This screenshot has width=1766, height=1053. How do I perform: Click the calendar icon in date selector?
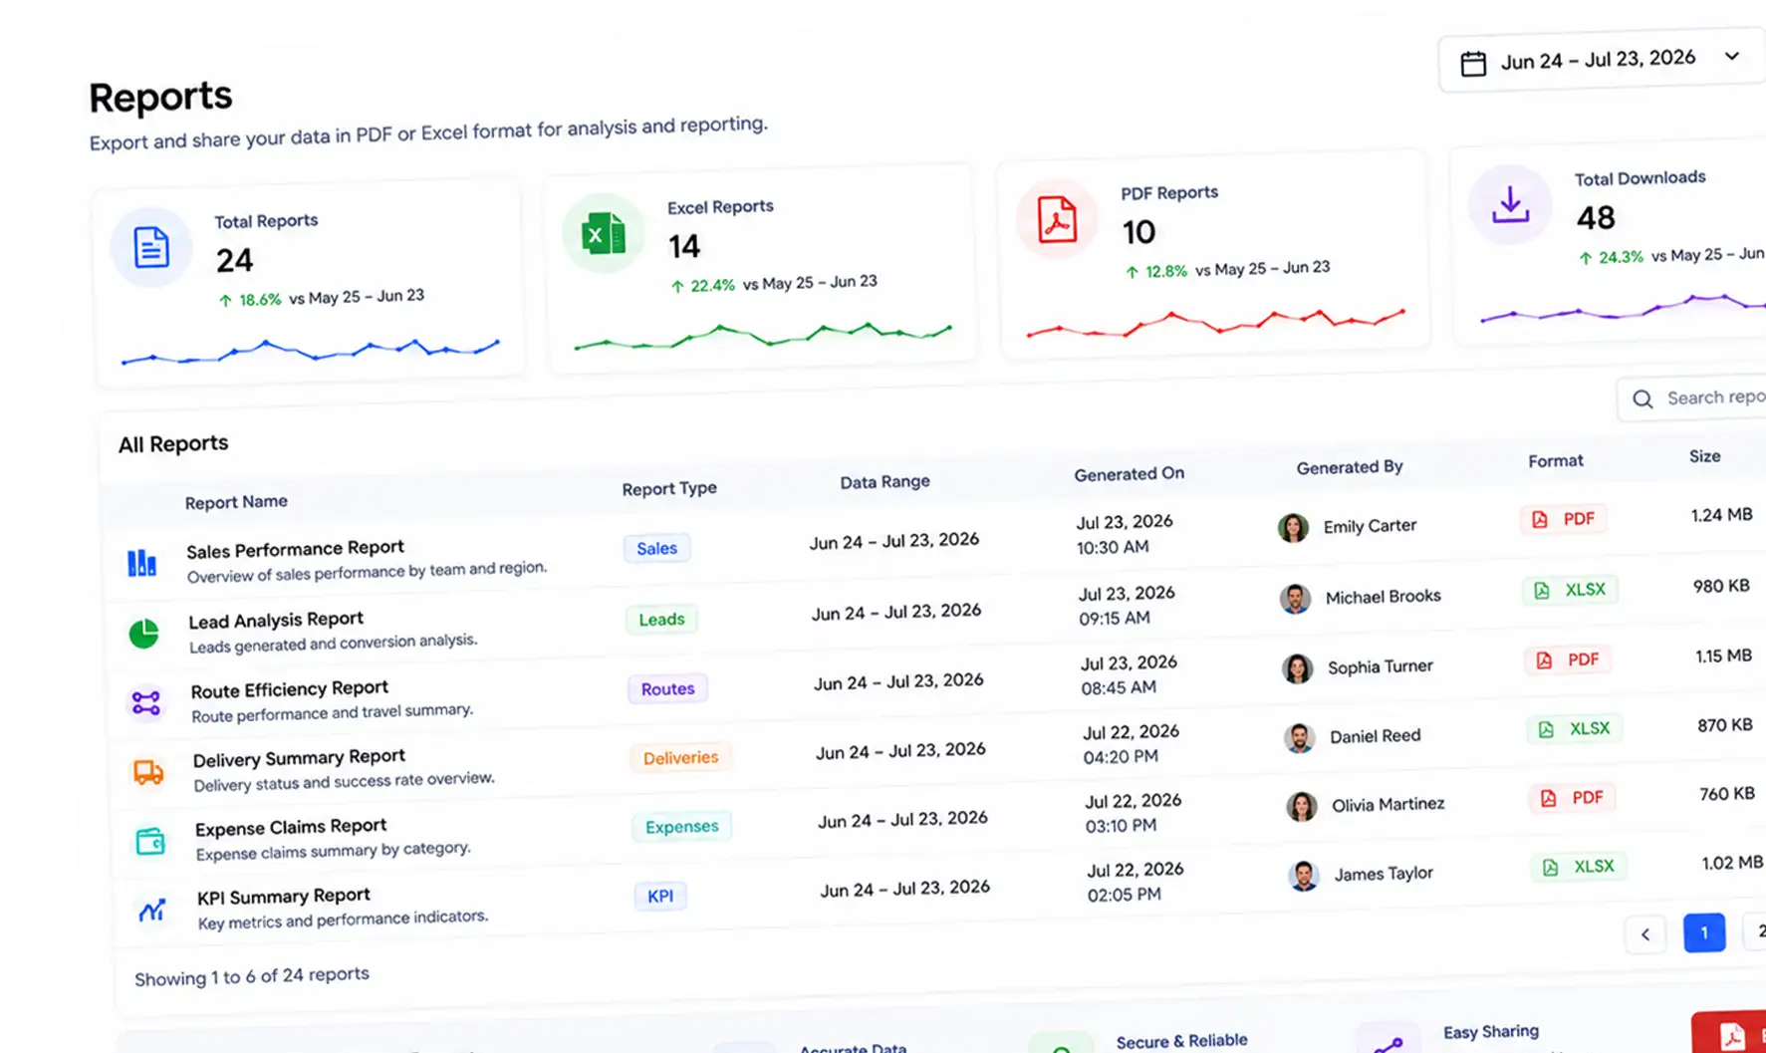tap(1473, 64)
